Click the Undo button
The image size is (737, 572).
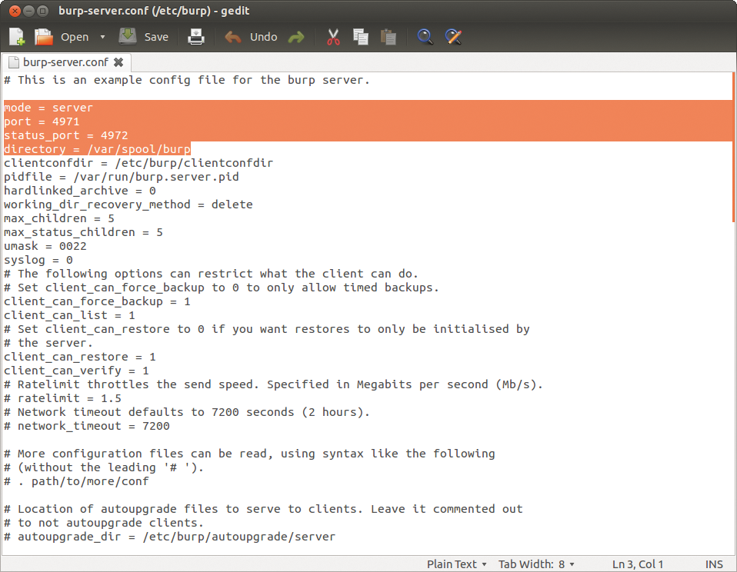252,37
